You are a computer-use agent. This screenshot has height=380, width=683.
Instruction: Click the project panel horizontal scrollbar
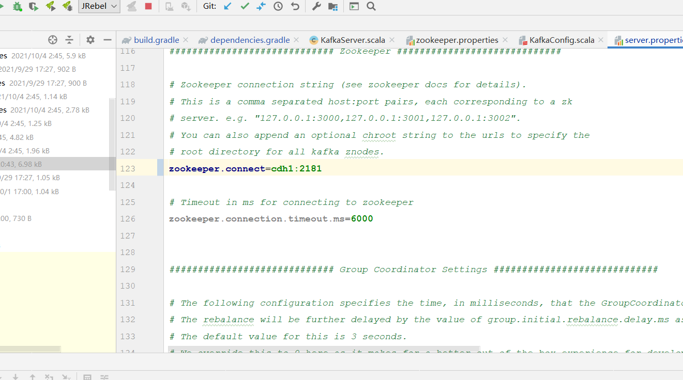(x=31, y=350)
